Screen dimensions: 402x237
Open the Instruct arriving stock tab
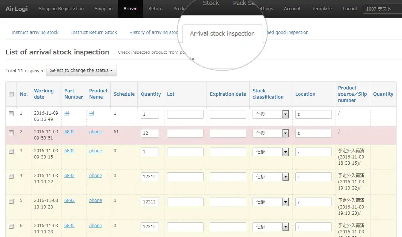[x=35, y=32]
